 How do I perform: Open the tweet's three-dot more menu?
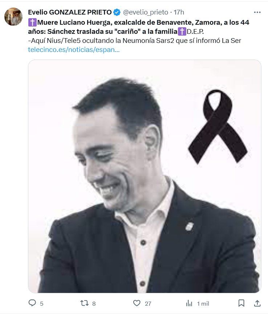(257, 12)
